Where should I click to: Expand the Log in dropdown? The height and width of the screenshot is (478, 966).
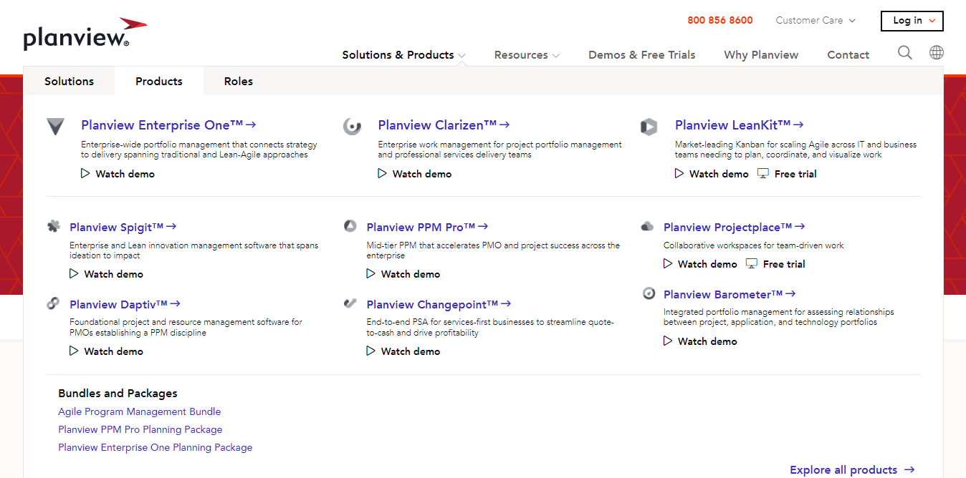(912, 21)
